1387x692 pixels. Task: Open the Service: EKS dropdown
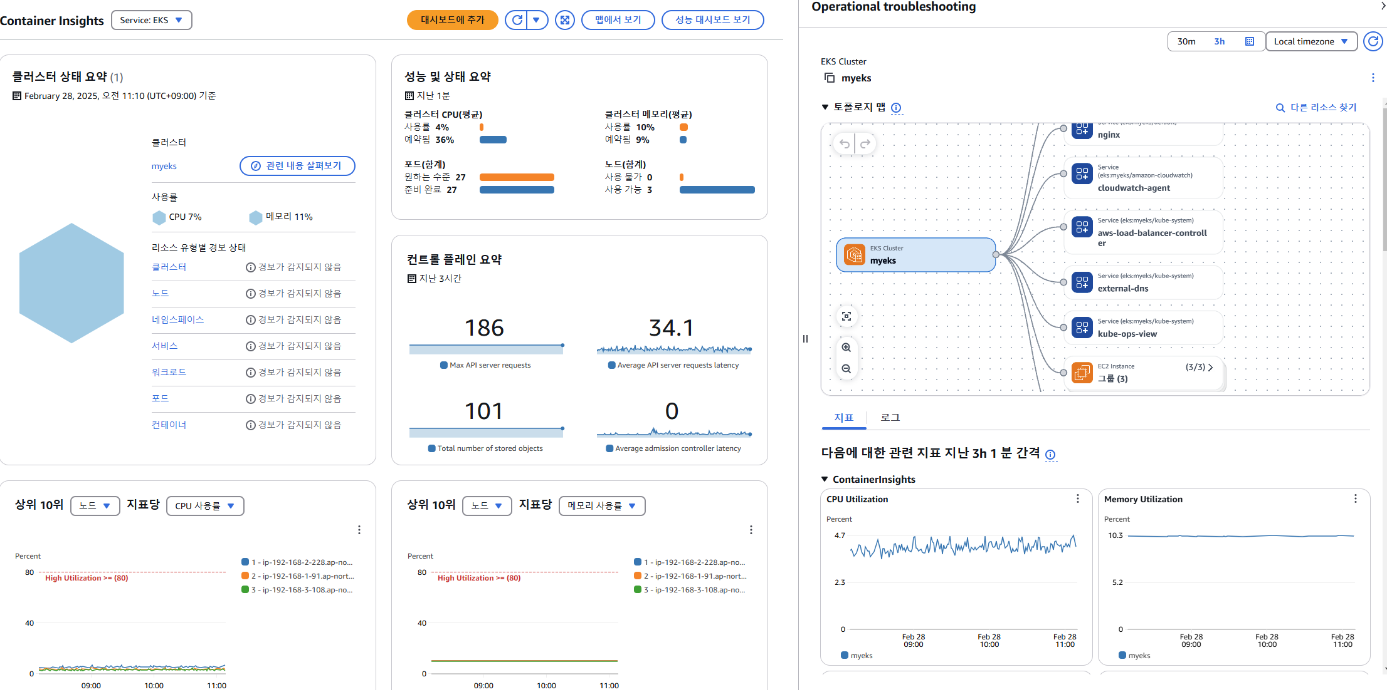pyautogui.click(x=152, y=20)
